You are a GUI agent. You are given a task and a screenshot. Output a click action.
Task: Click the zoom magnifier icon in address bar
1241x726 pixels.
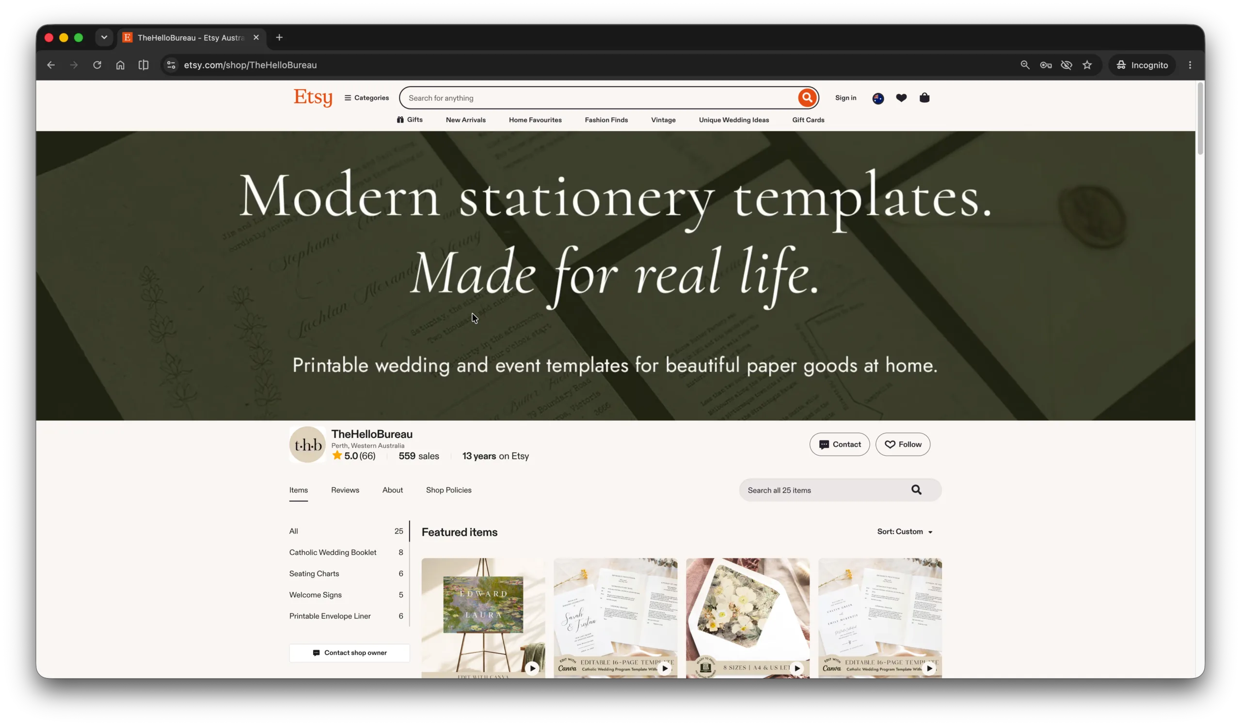1025,65
